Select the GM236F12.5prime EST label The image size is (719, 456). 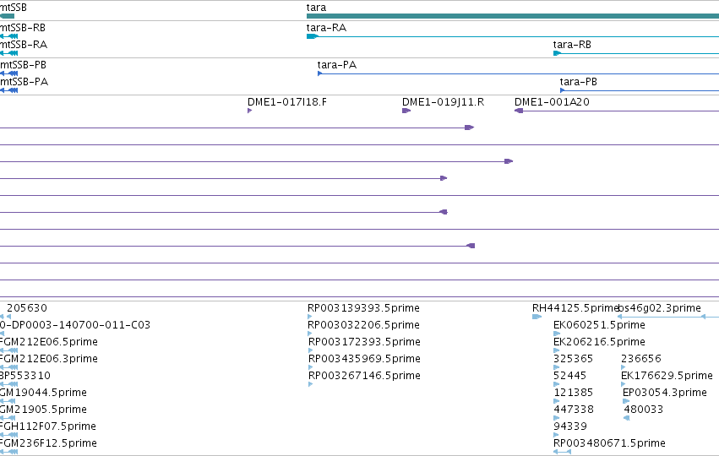coord(48,443)
